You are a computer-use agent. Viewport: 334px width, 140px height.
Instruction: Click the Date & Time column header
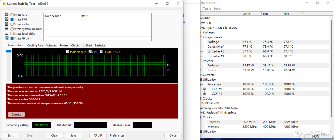point(61,16)
